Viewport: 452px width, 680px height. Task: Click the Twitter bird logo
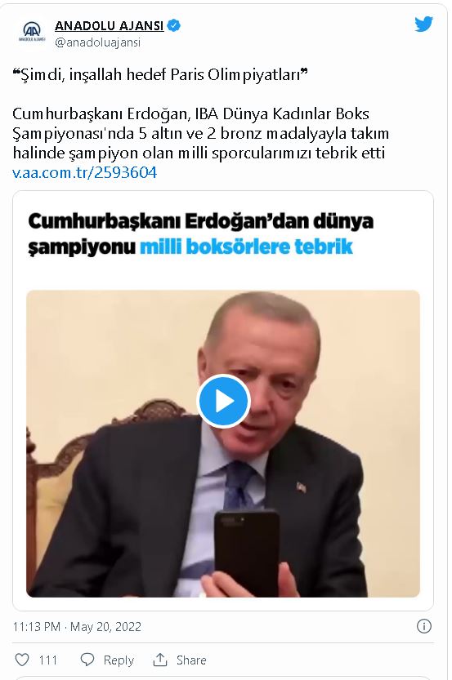coord(423,24)
